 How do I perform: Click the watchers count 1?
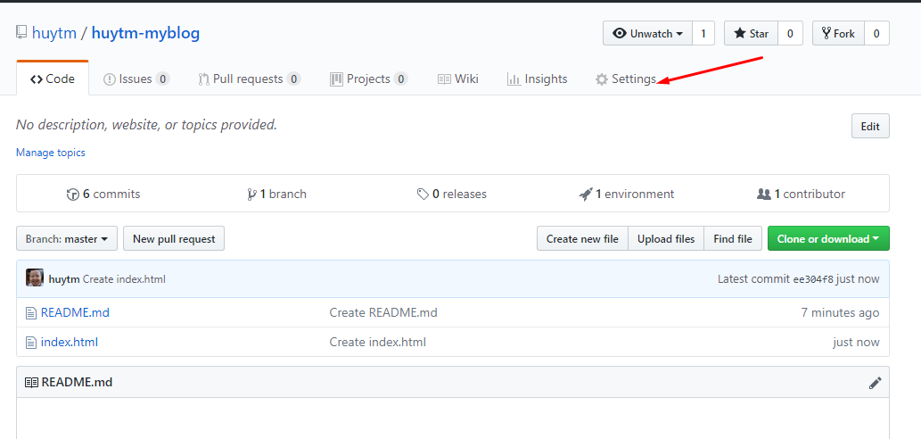coord(703,34)
